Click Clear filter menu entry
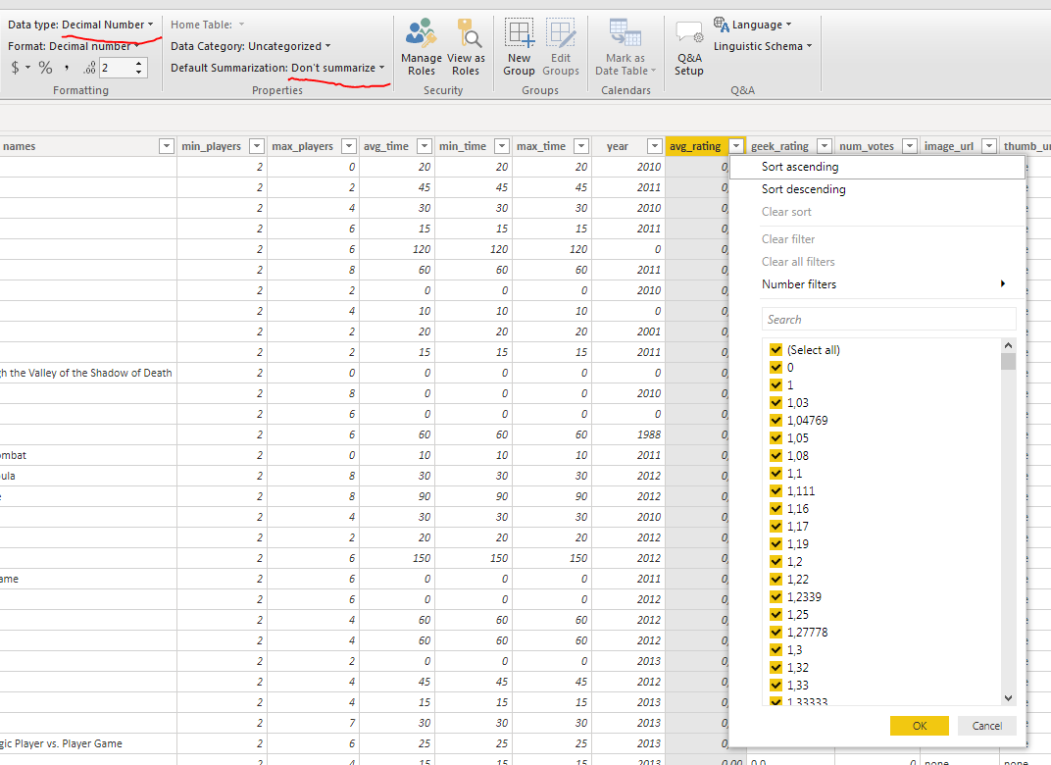This screenshot has height=765, width=1051. [876, 239]
